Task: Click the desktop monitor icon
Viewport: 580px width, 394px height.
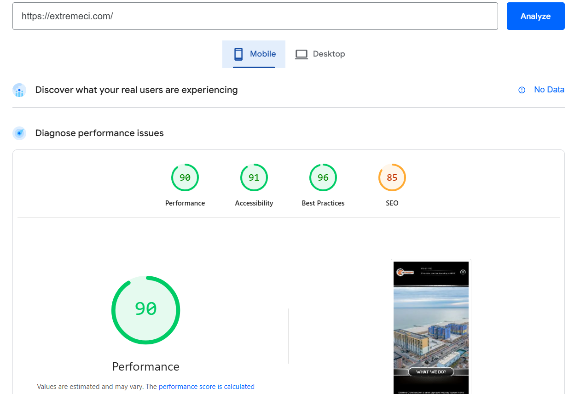Action: 302,54
